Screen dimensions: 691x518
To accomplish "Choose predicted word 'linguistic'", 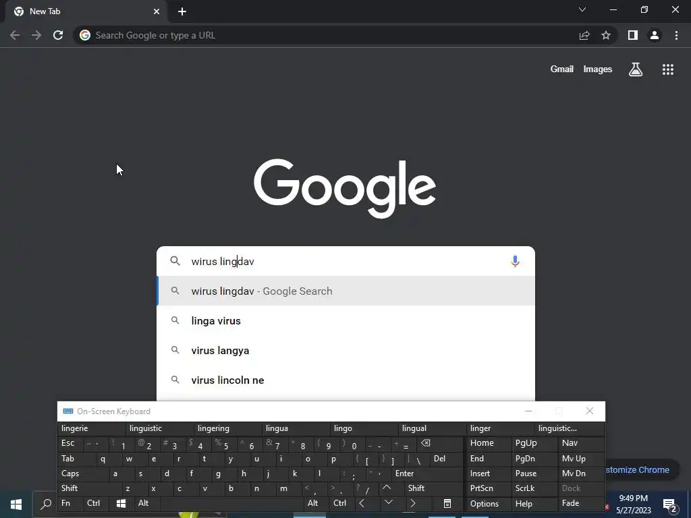I will coord(159,428).
